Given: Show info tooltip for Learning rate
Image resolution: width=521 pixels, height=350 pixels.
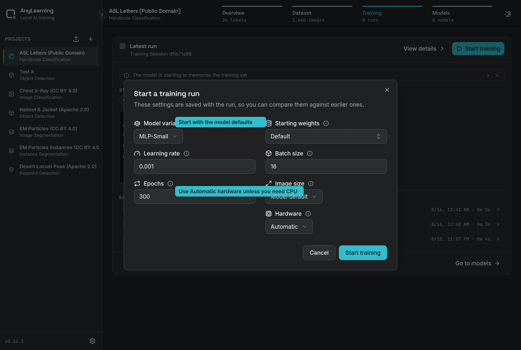Looking at the screenshot, I should [x=186, y=153].
